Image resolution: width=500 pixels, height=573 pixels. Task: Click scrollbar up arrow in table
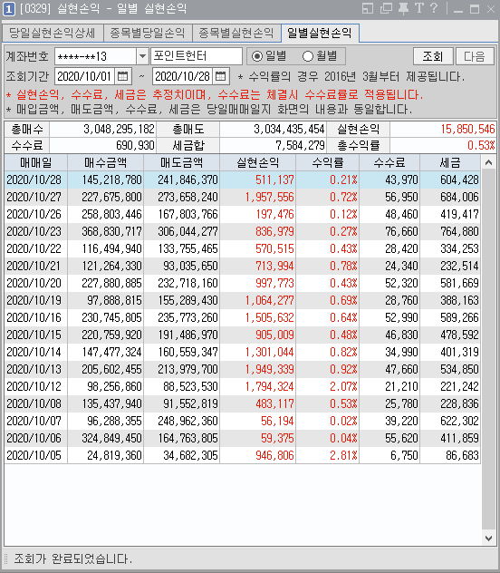[488, 163]
